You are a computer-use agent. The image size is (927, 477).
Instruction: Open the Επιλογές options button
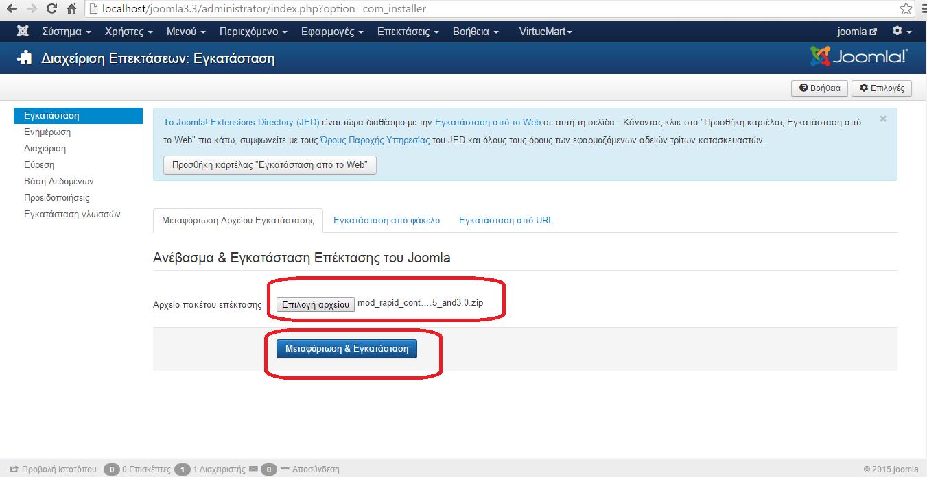click(x=882, y=88)
